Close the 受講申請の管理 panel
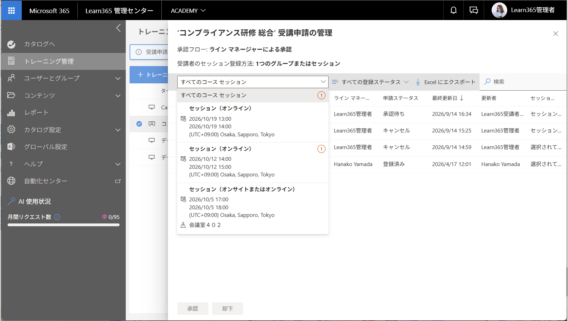 pos(556,34)
